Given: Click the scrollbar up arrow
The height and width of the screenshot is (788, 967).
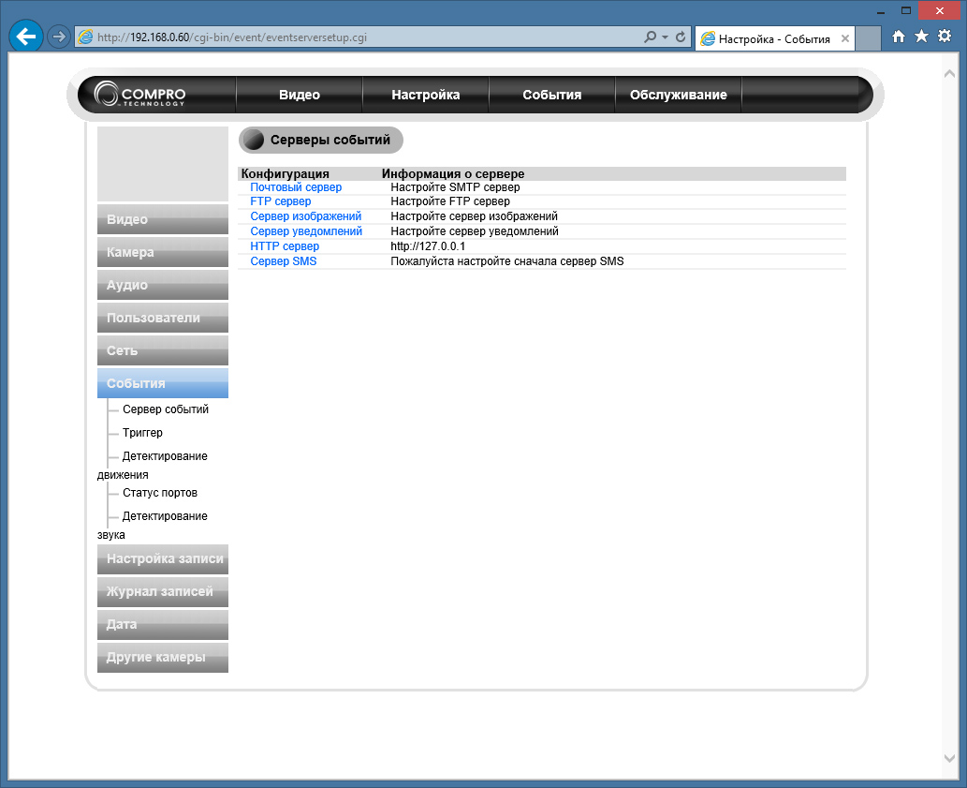Looking at the screenshot, I should pyautogui.click(x=950, y=73).
